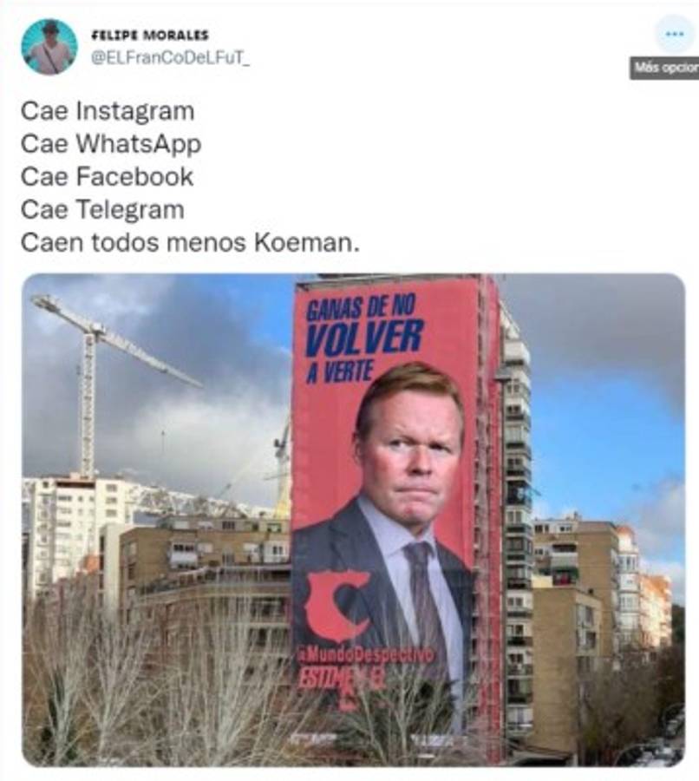699x781 pixels.
Task: Click the "Cae WhatsApp" tweet line
Action: 111,144
